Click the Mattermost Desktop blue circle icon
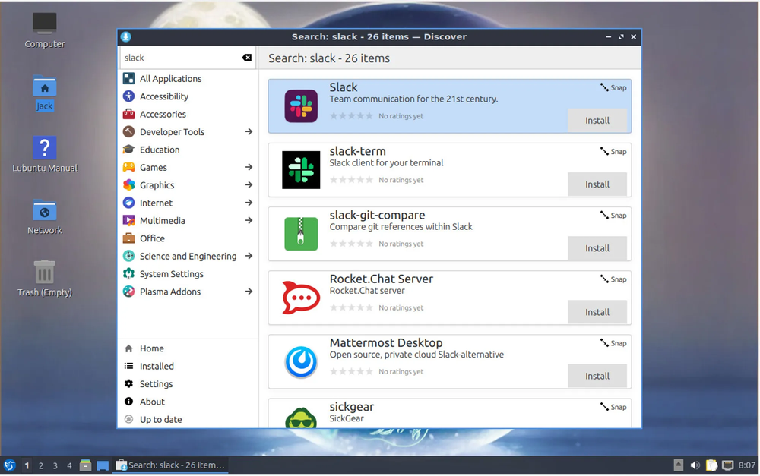This screenshot has height=476, width=760. 301,361
